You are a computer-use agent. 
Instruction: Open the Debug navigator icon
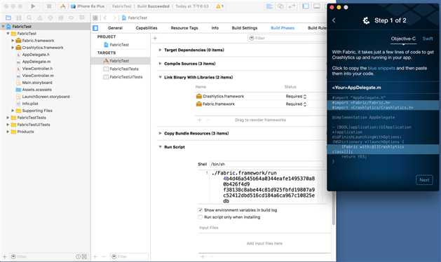pos(61,18)
